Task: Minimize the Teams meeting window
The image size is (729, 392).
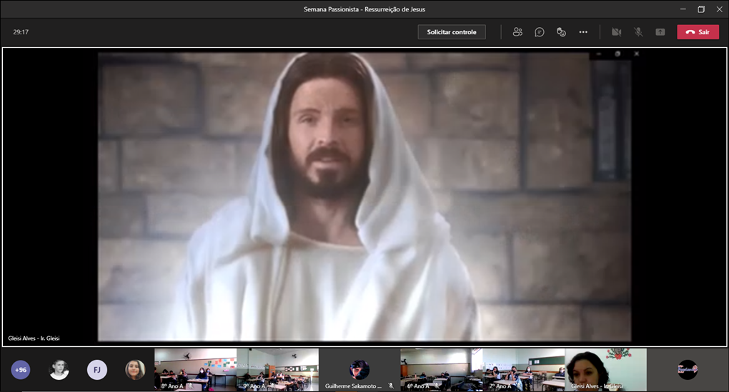Action: pos(683,9)
